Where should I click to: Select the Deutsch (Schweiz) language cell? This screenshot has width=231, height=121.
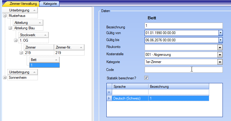point(130,98)
